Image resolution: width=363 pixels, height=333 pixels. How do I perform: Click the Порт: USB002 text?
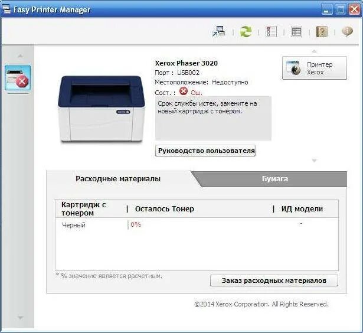point(177,73)
